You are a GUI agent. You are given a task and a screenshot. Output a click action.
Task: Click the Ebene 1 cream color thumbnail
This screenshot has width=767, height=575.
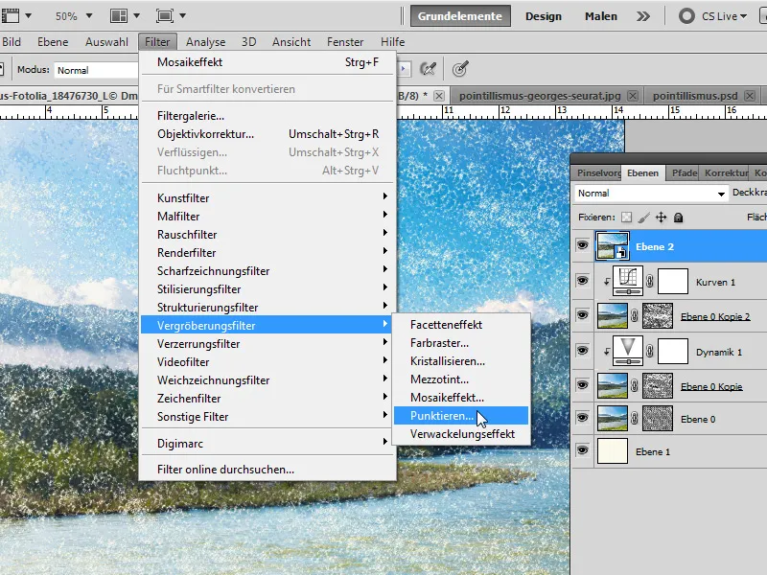click(x=613, y=450)
